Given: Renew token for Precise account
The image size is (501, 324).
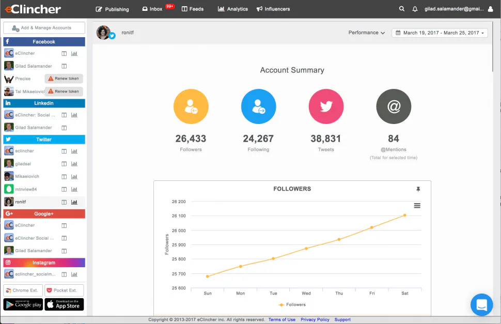Looking at the screenshot, I should (x=64, y=79).
